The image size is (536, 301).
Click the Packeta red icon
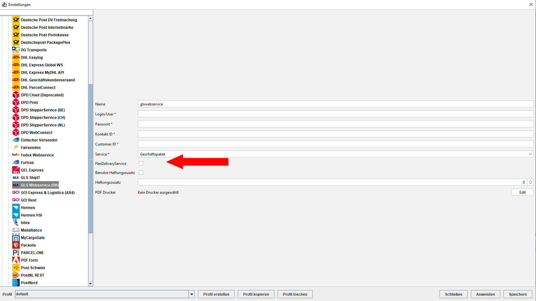click(x=16, y=245)
